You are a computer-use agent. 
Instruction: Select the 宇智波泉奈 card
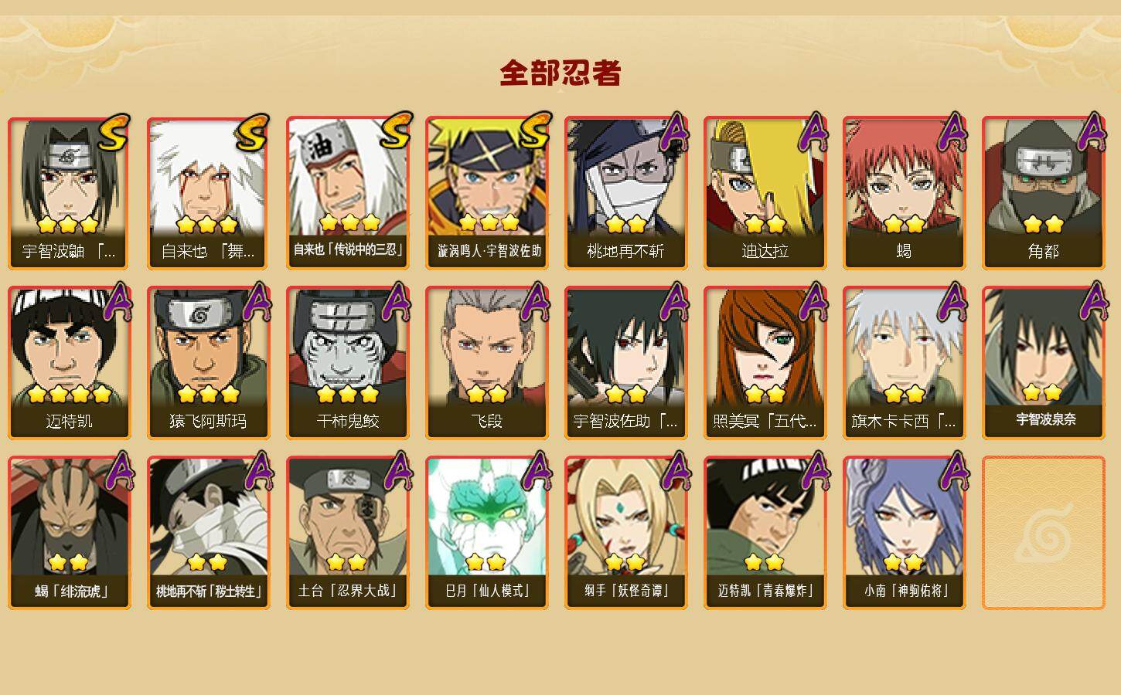click(x=1043, y=363)
